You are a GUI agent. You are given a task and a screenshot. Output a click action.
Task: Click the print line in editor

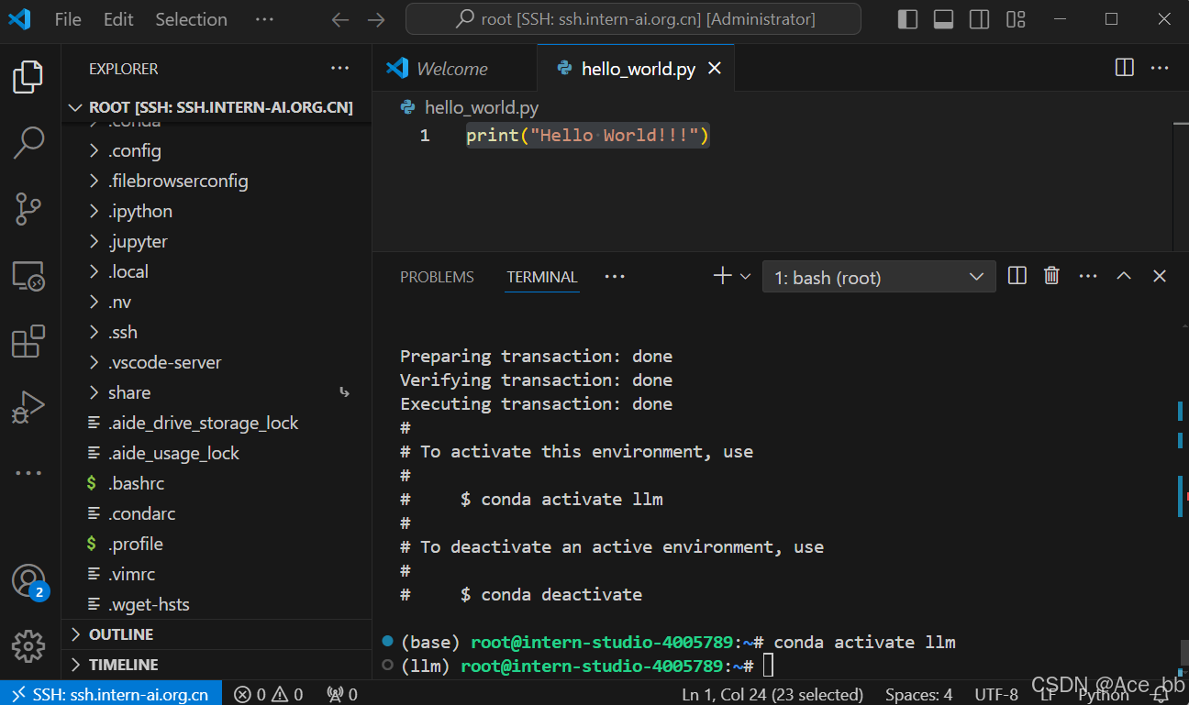(x=588, y=136)
